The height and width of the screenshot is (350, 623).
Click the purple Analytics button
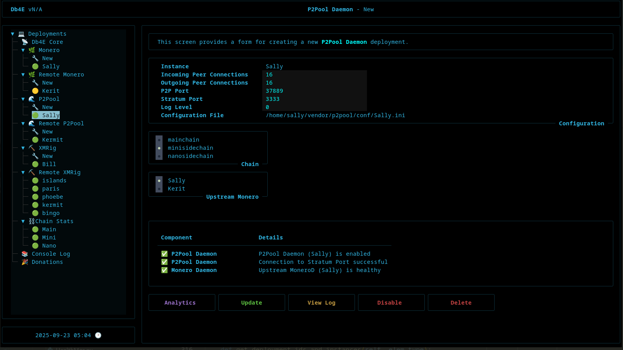tap(182, 303)
